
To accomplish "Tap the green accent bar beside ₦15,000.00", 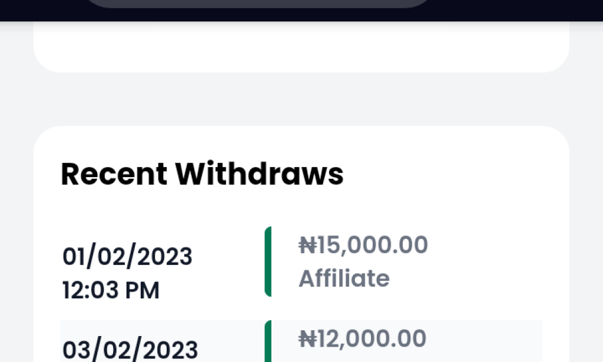I will [x=269, y=261].
